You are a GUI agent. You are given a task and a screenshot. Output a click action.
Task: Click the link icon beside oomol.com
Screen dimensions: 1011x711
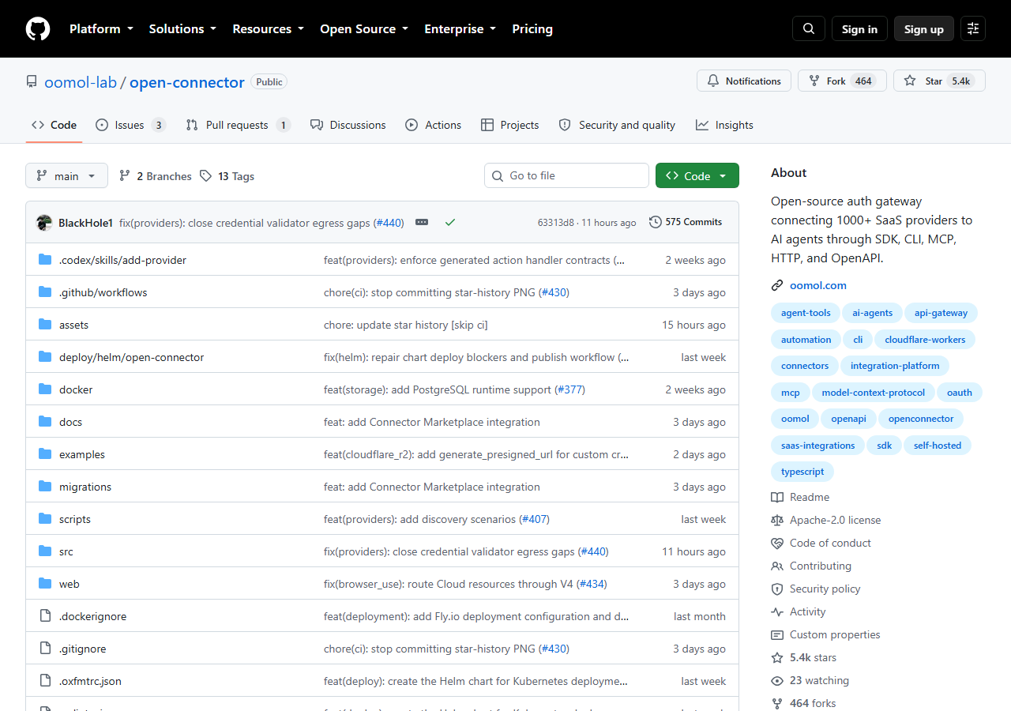(x=777, y=286)
